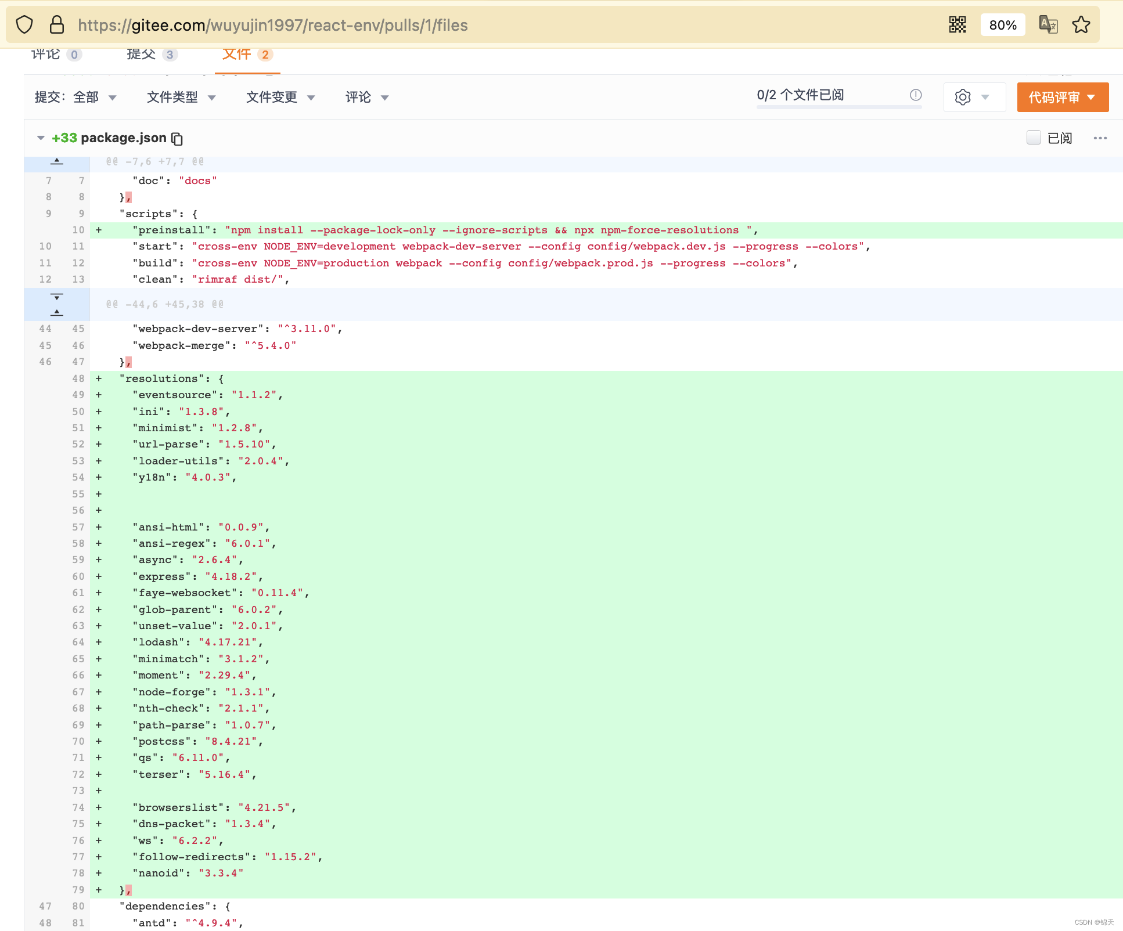Click the 0/2 个文件已阅 progress bar

839,107
